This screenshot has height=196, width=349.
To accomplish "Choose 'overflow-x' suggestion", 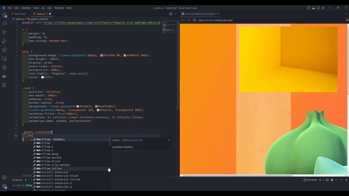I will point(71,150).
